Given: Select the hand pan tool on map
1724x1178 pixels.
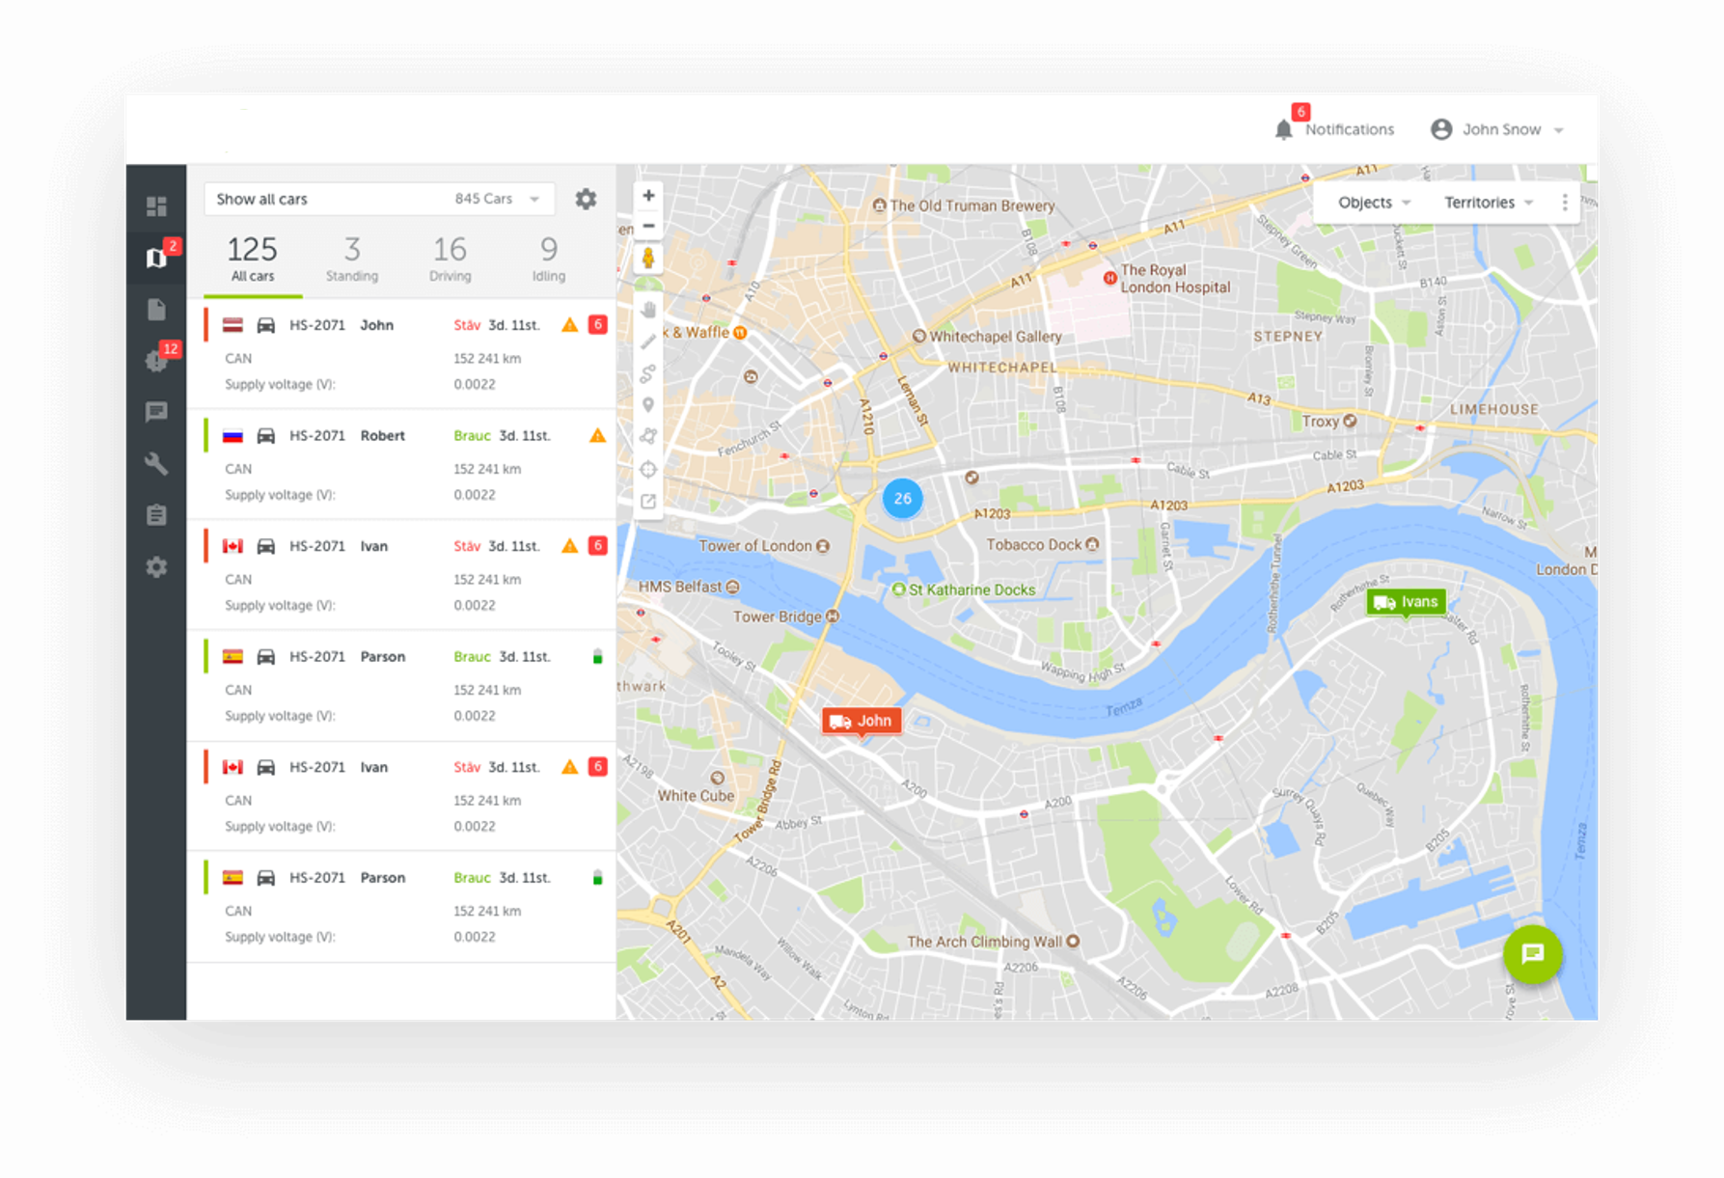Looking at the screenshot, I should [648, 310].
